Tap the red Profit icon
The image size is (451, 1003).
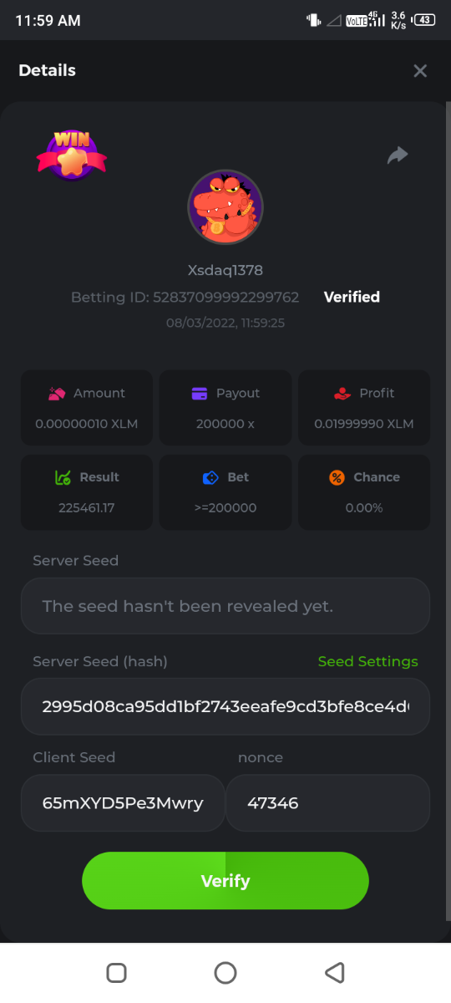342,393
